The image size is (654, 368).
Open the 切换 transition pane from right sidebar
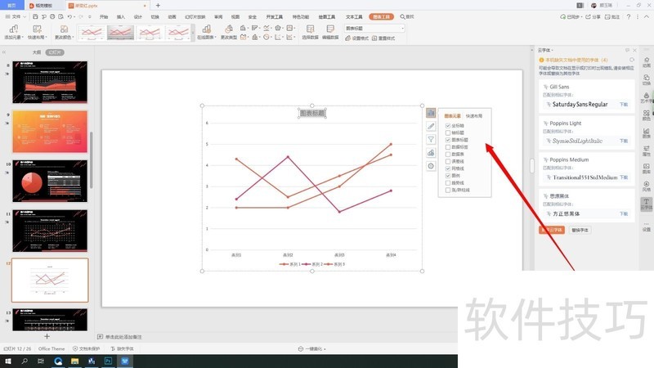click(646, 79)
